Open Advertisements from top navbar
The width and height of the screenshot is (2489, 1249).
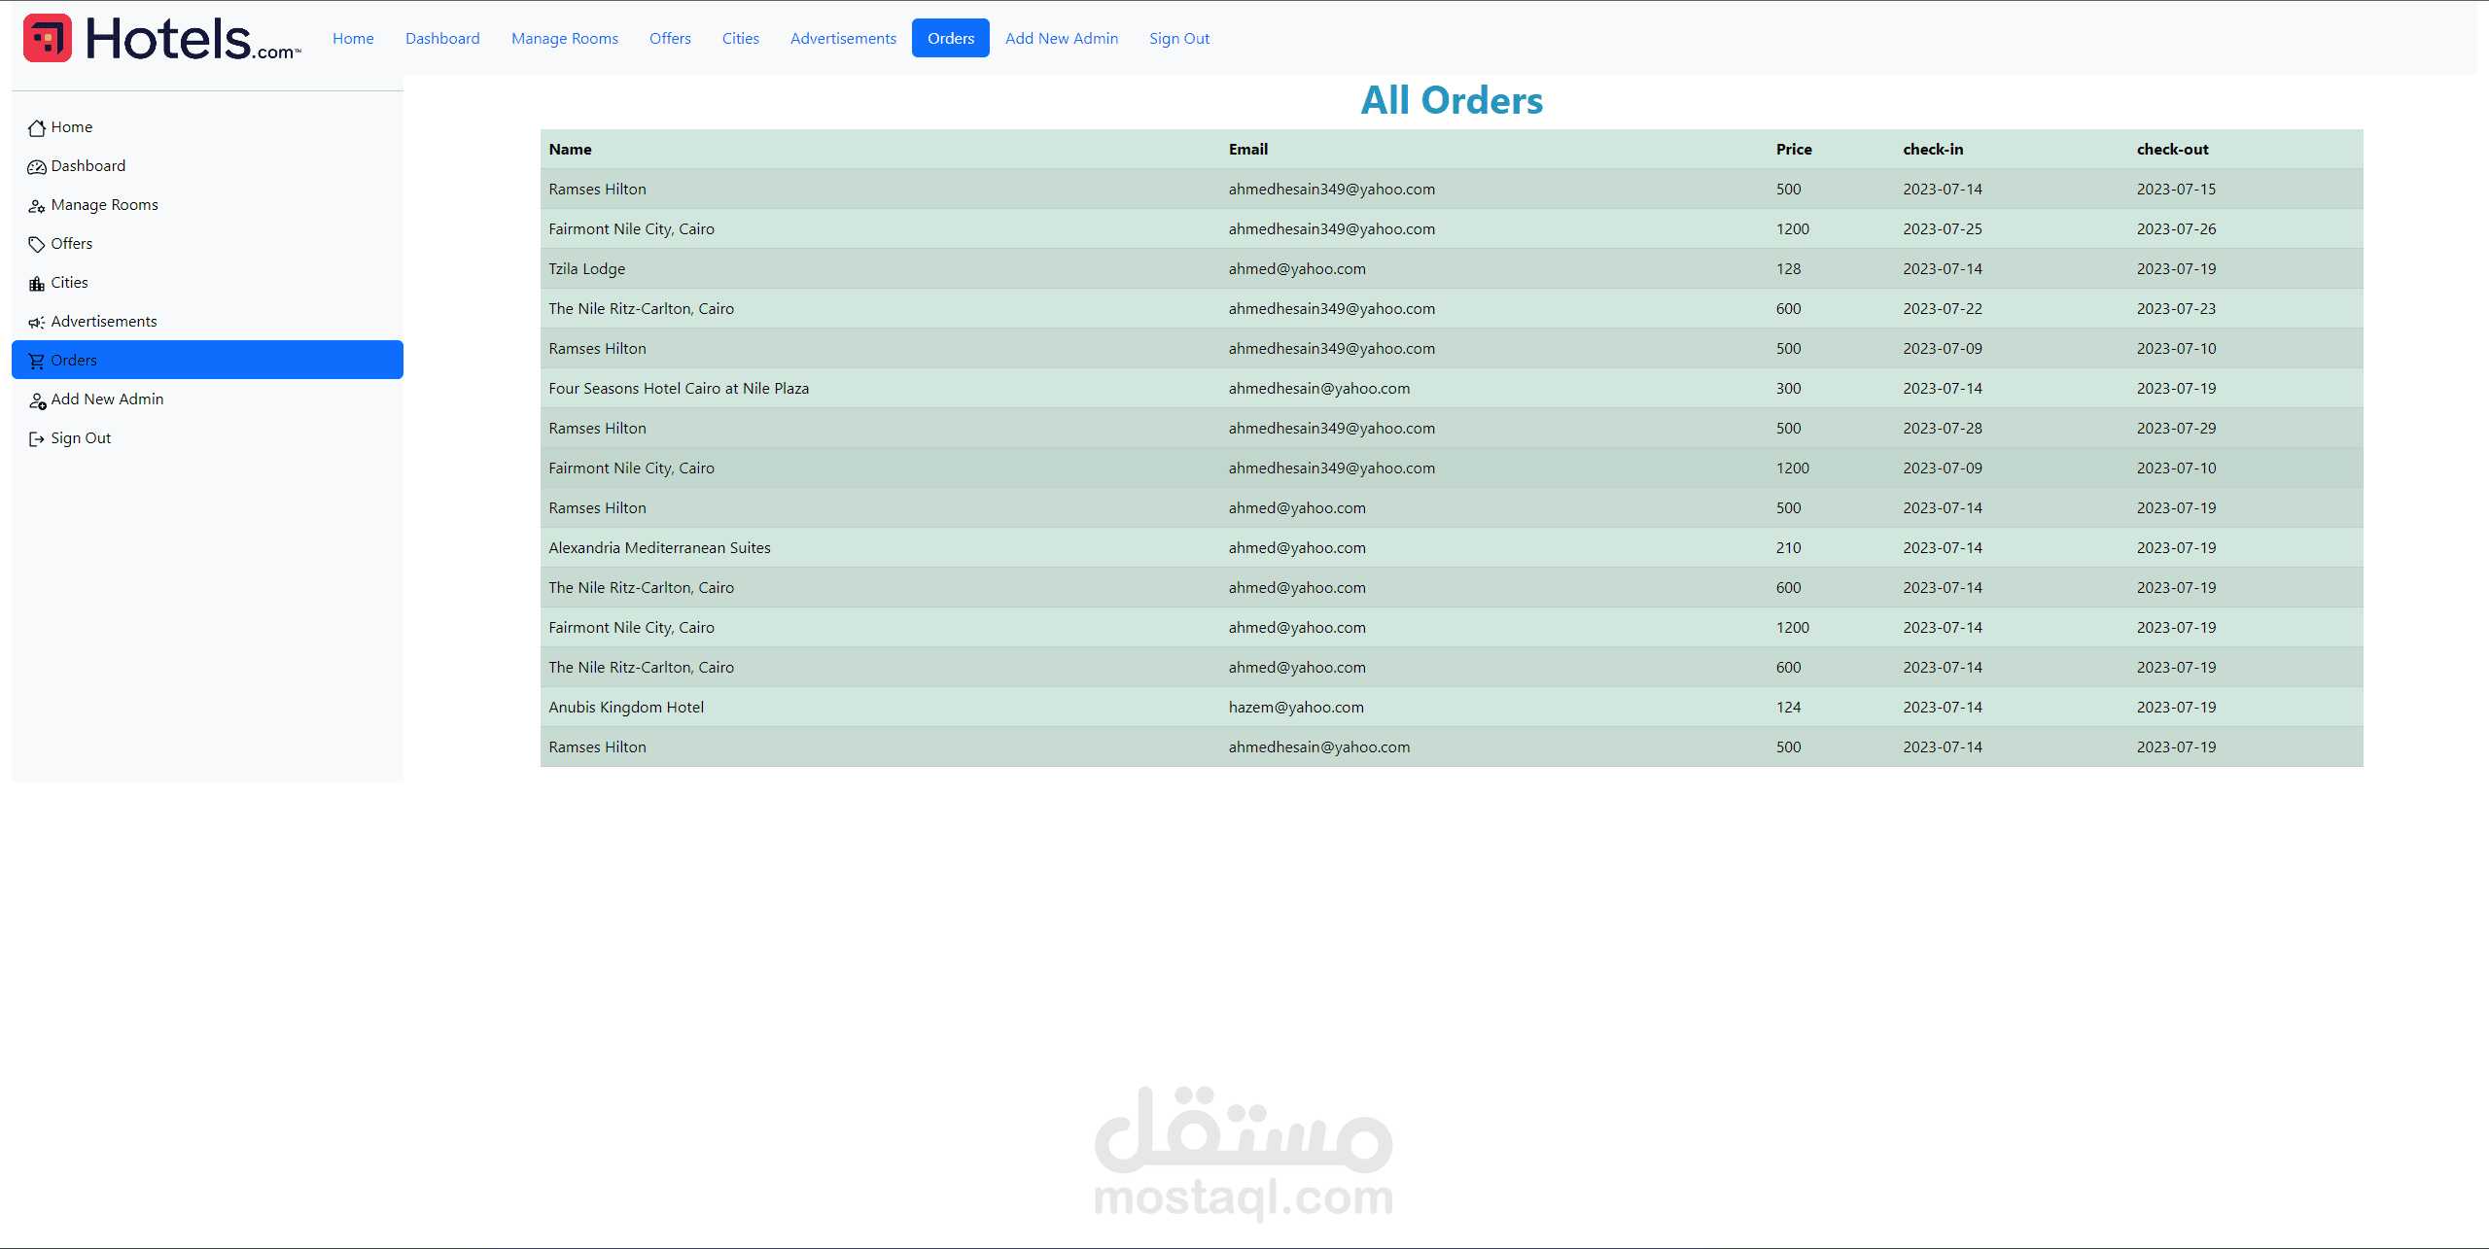[843, 39]
